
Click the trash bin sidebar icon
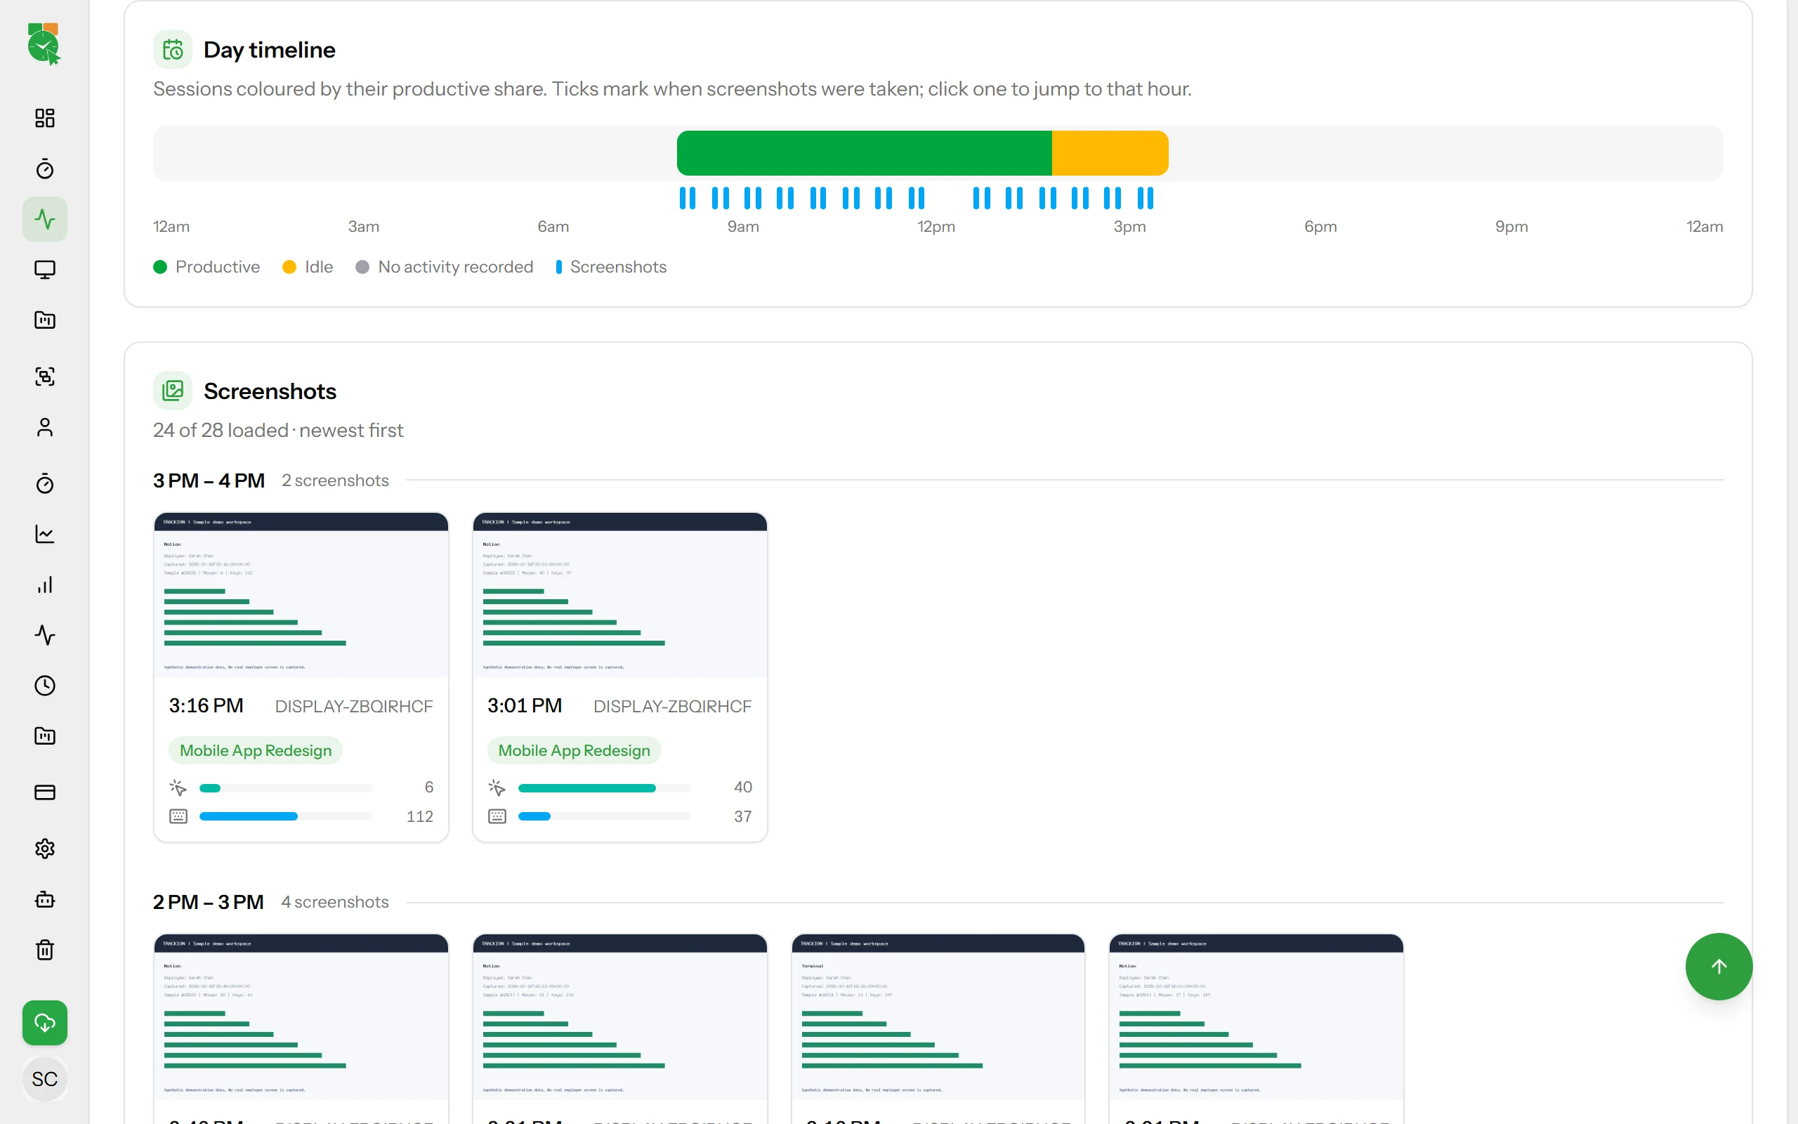(x=44, y=950)
